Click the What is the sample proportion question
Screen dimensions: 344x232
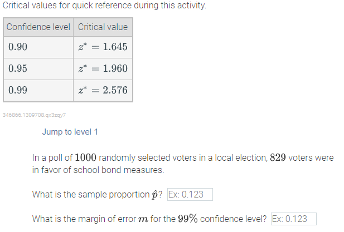click(x=97, y=195)
